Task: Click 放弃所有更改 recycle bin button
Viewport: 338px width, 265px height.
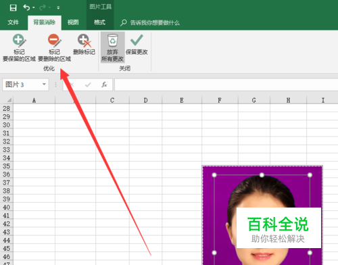Action: 112,47
